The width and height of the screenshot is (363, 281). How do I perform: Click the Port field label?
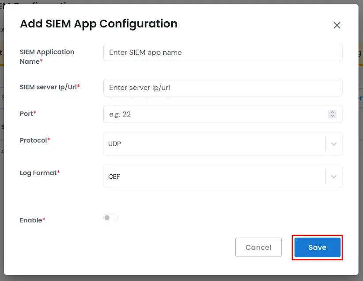click(x=26, y=114)
